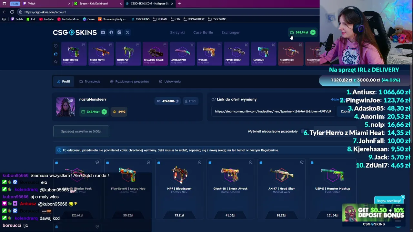Click the case icon on Shallow Grave drop
413x232 pixels.
tap(165, 45)
